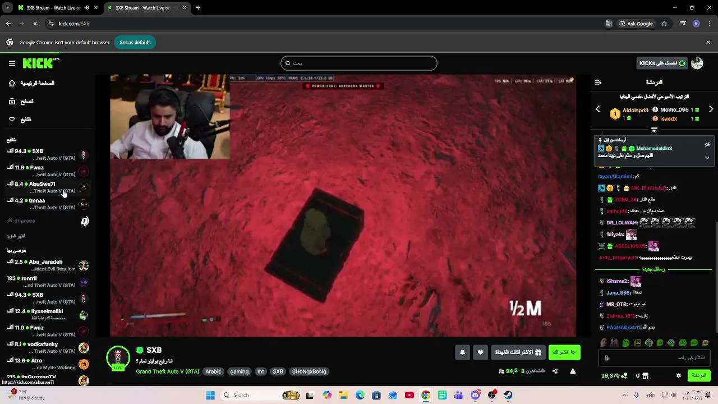Click chat username RAGHADsxb11
Viewport: 718px width, 404px height.
point(623,328)
